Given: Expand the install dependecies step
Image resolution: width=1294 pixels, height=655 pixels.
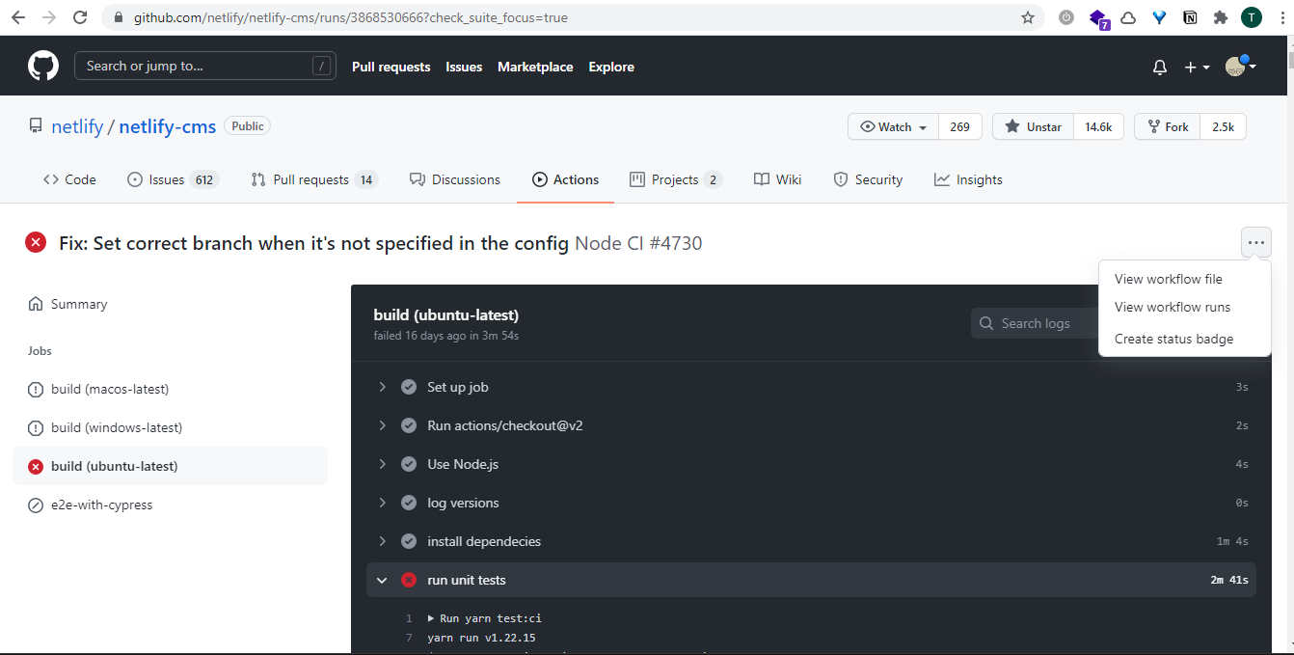Looking at the screenshot, I should [x=811, y=541].
